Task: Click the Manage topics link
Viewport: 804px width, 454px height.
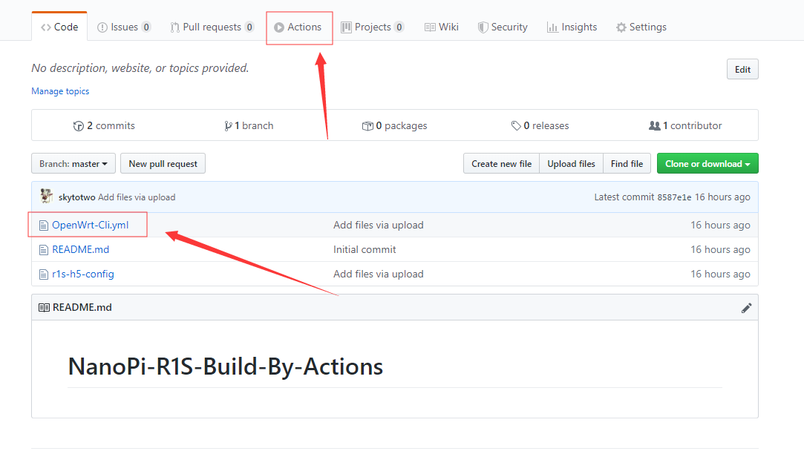Action: (60, 91)
